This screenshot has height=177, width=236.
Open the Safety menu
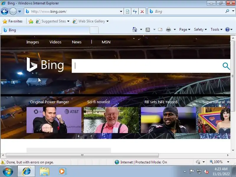pyautogui.click(x=200, y=29)
